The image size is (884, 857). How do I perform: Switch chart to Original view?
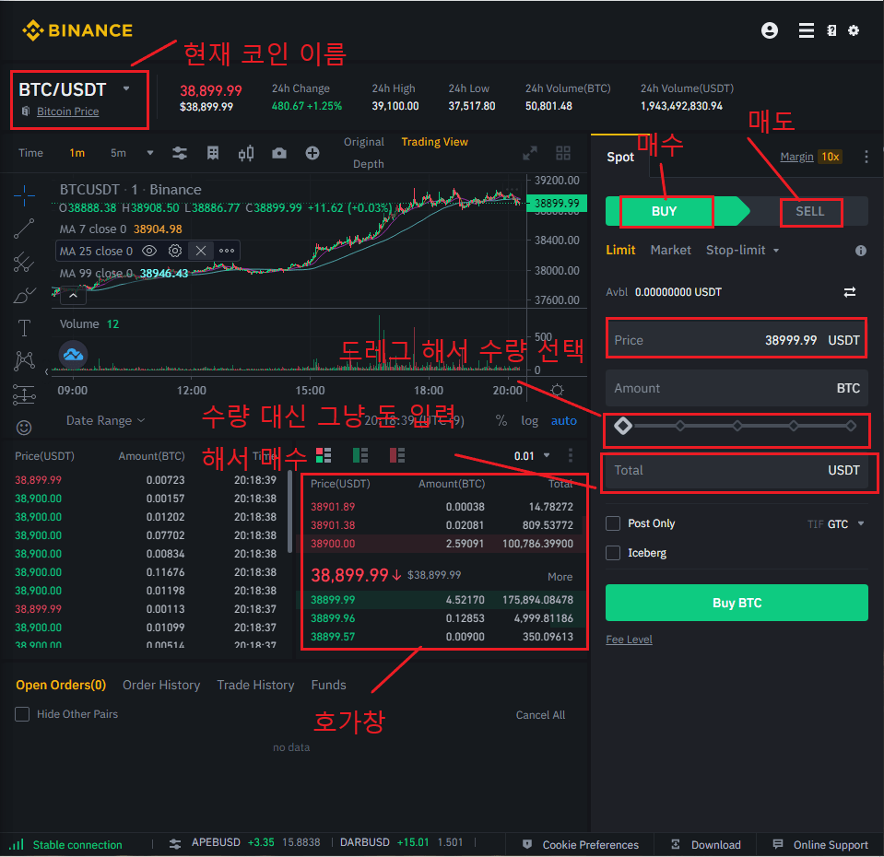pyautogui.click(x=363, y=142)
